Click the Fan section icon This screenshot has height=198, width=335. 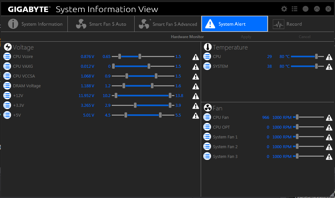point(207,107)
